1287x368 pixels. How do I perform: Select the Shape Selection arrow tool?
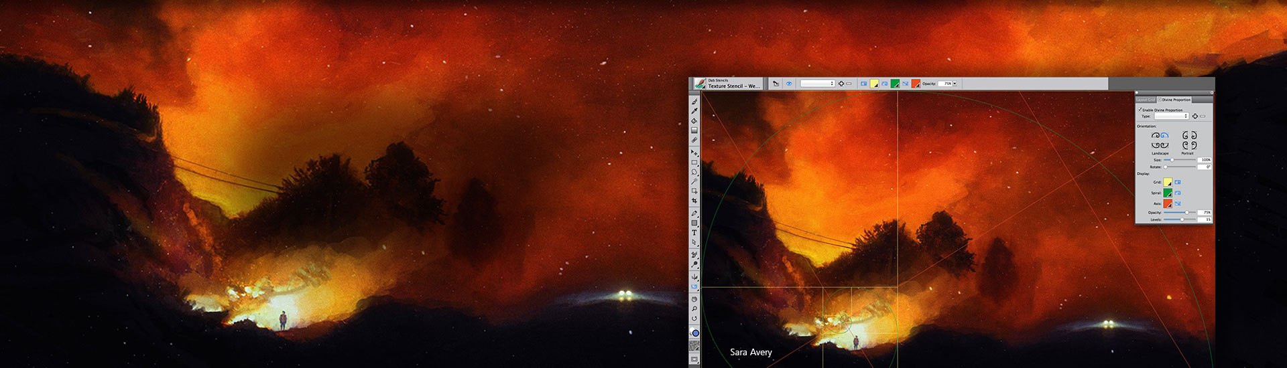point(694,242)
